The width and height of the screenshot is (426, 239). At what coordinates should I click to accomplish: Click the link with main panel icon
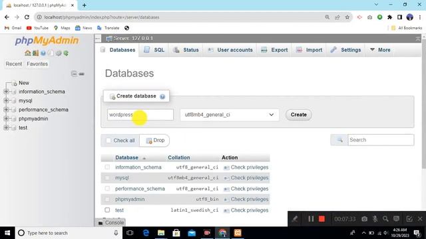[81, 74]
